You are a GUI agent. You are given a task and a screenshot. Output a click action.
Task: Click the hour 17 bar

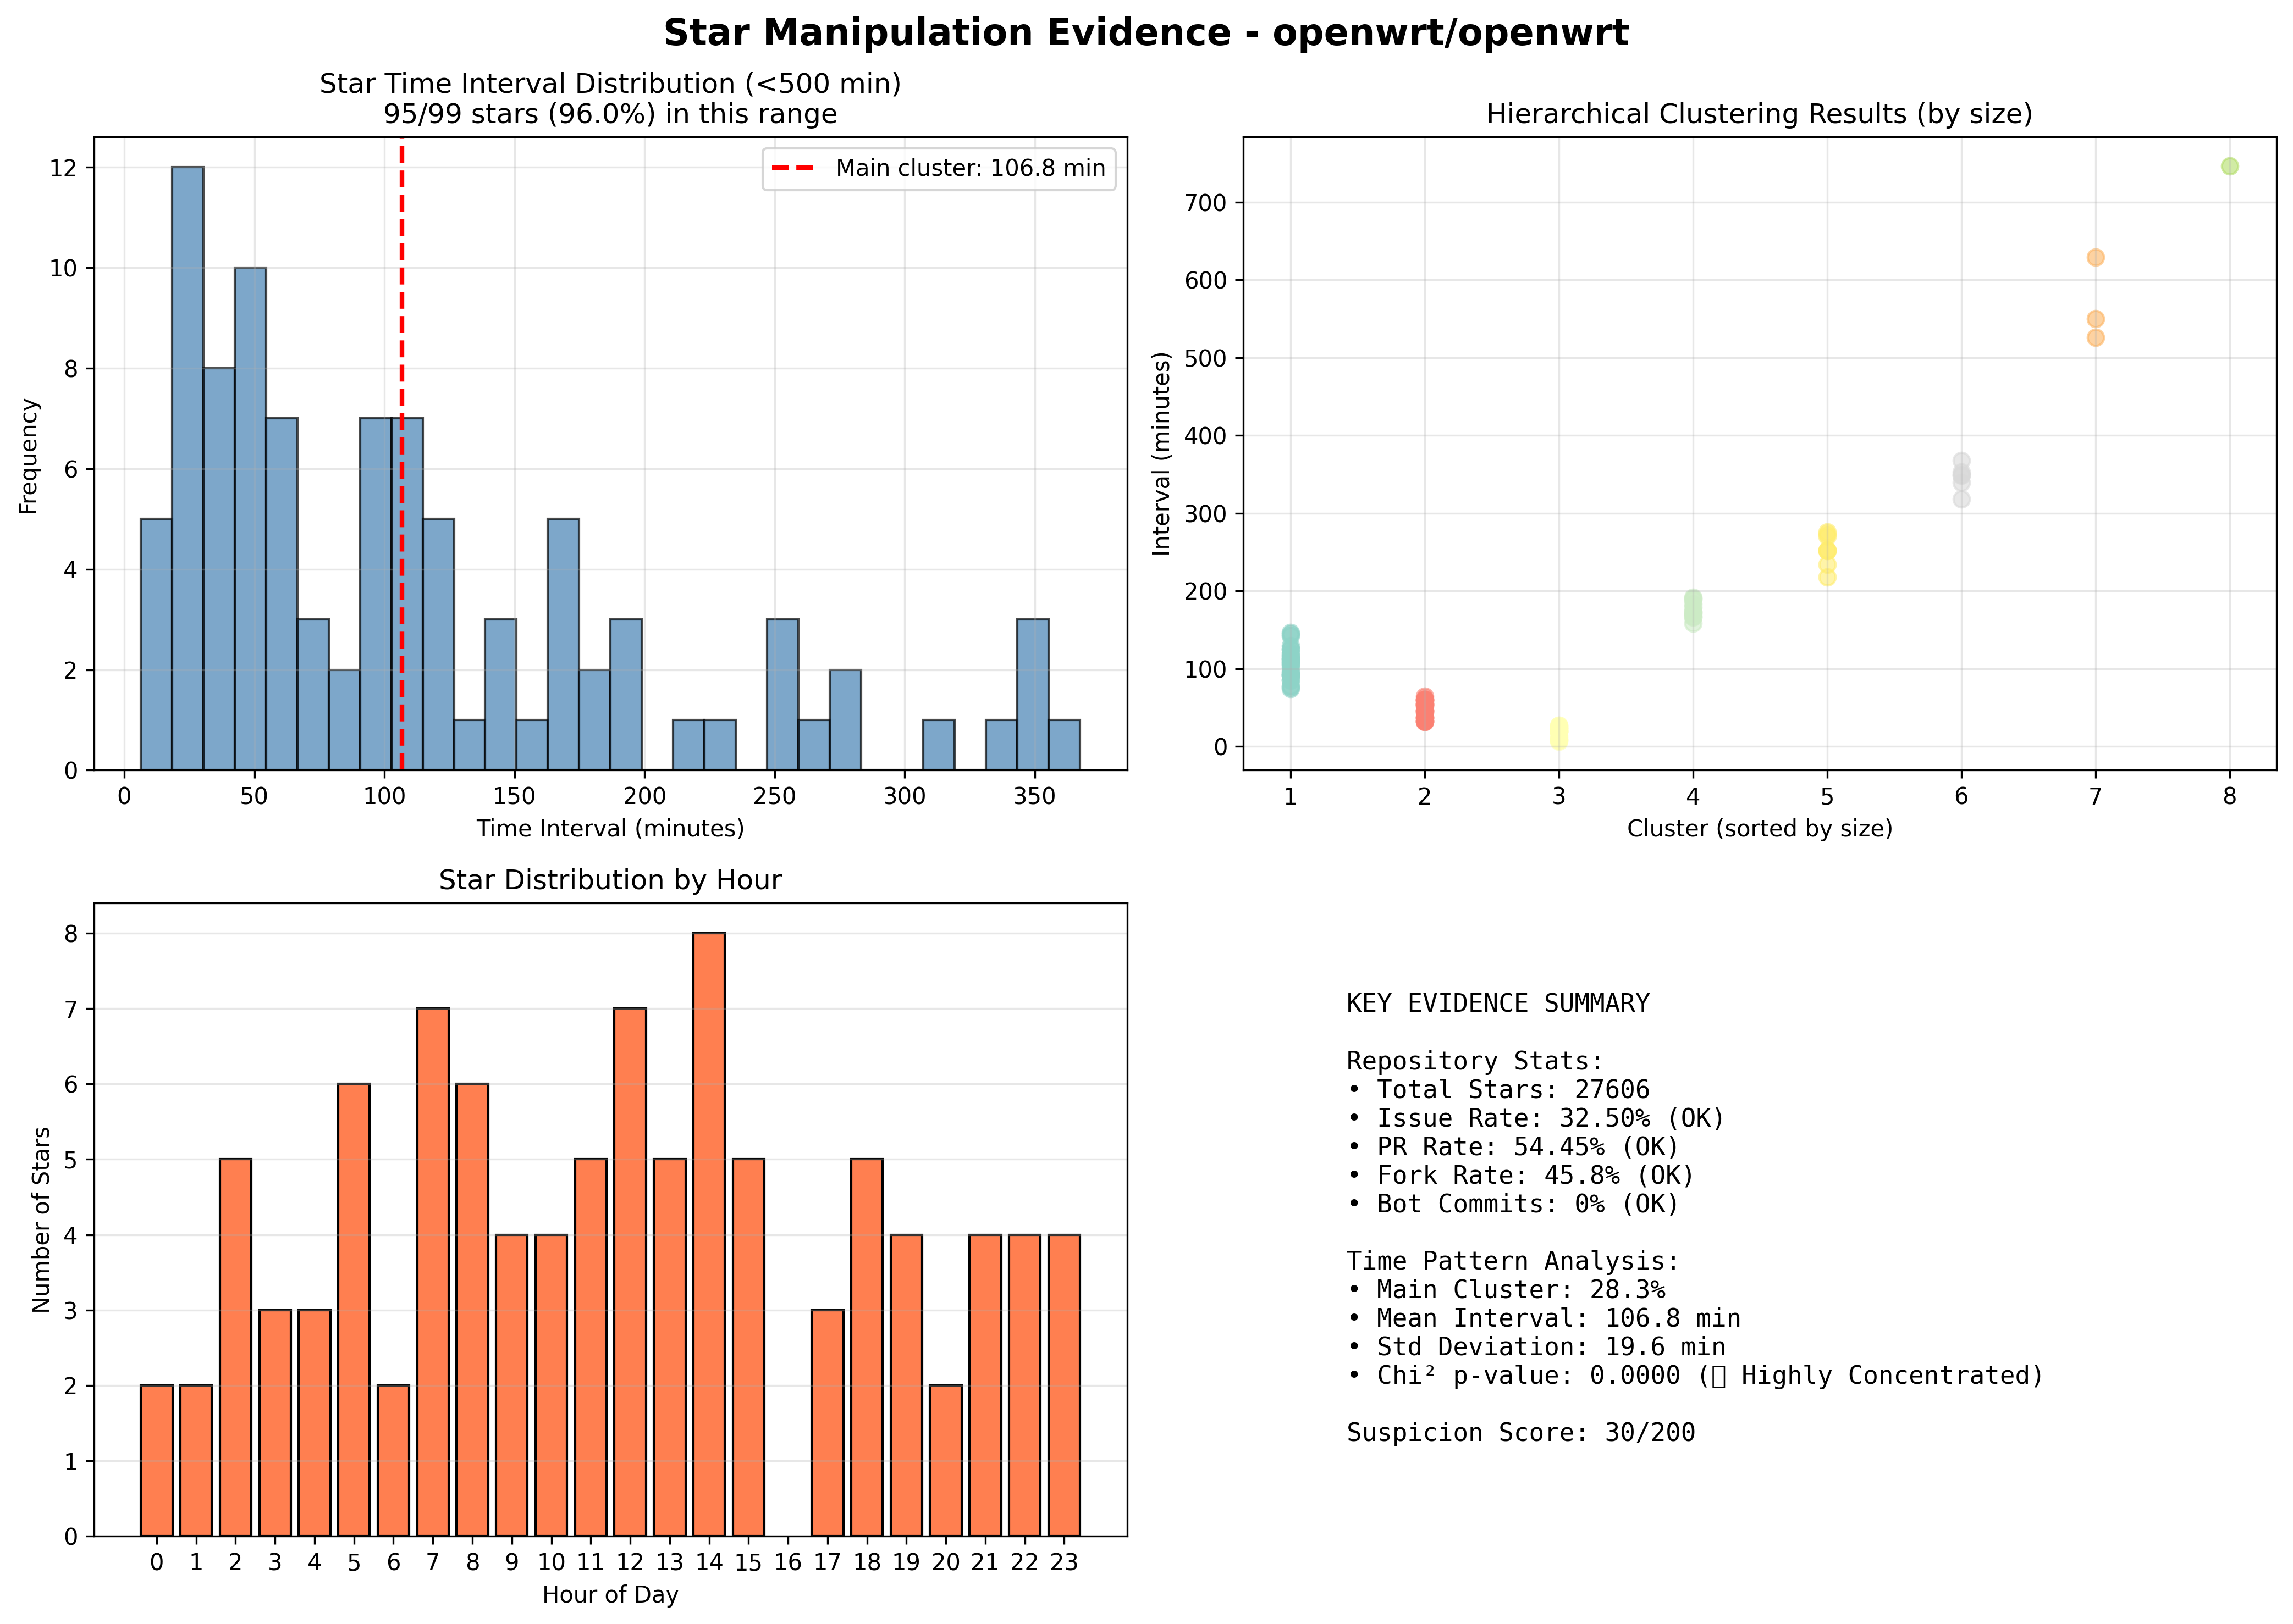(828, 1423)
